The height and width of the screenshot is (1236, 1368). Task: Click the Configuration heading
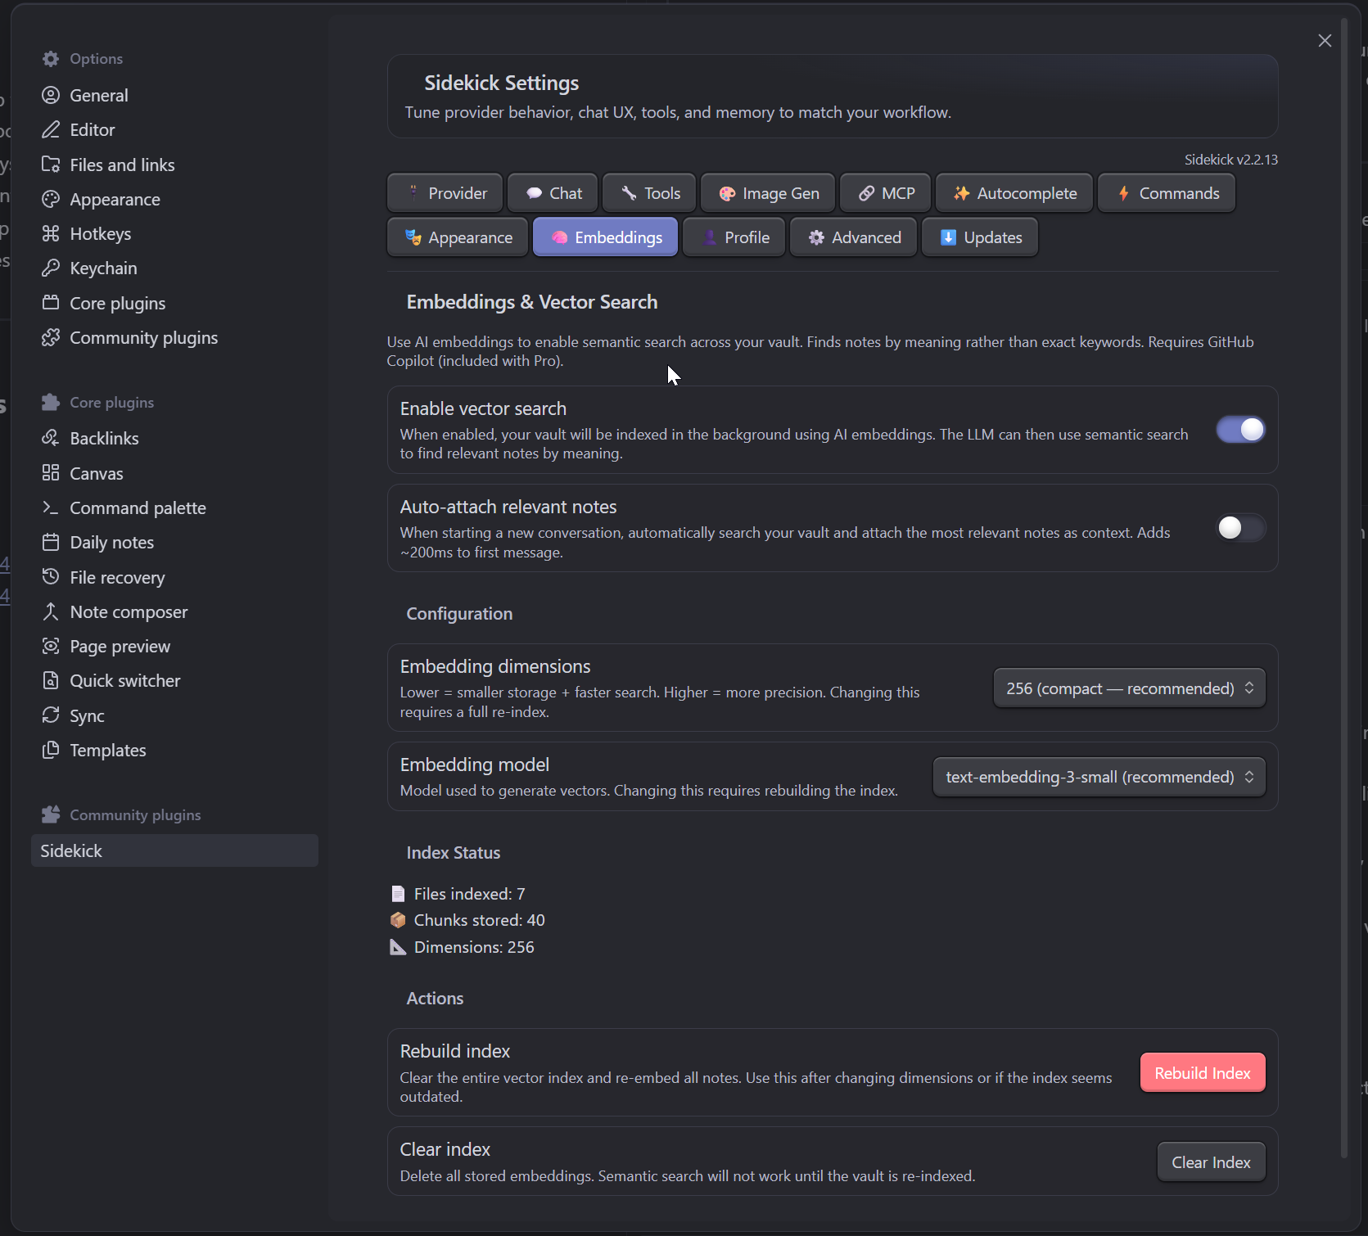(x=459, y=614)
